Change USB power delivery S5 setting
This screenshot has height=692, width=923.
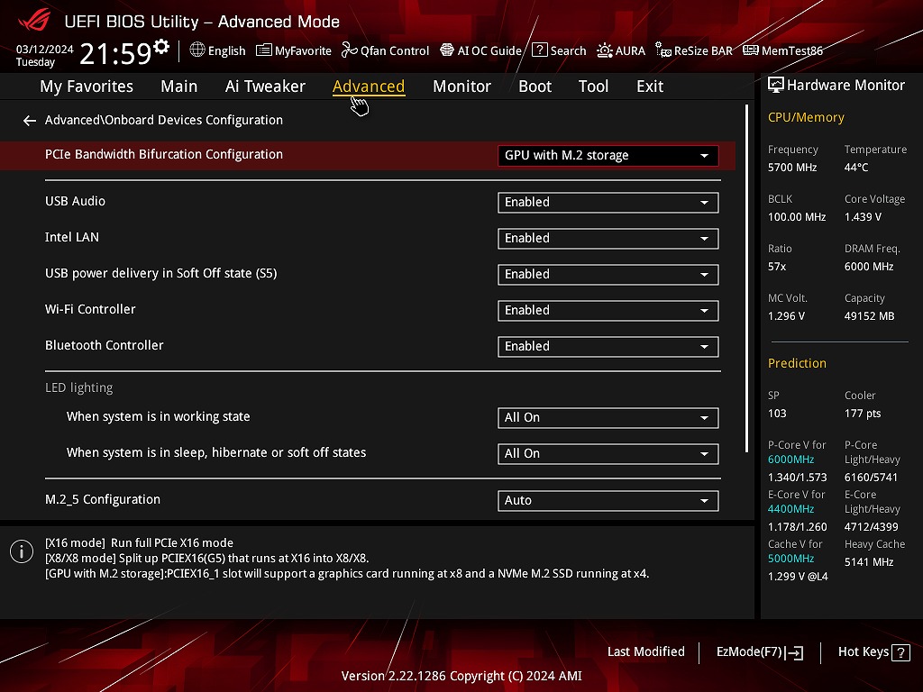click(608, 274)
